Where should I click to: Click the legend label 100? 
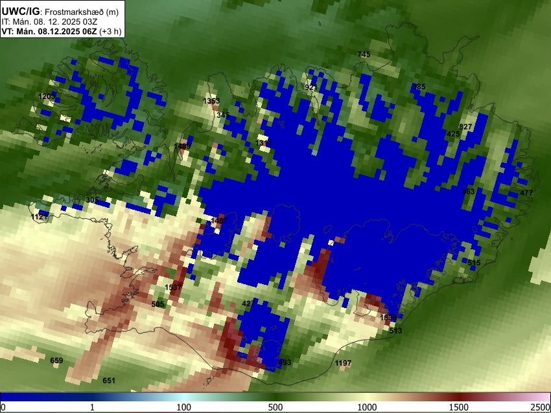tap(184, 407)
